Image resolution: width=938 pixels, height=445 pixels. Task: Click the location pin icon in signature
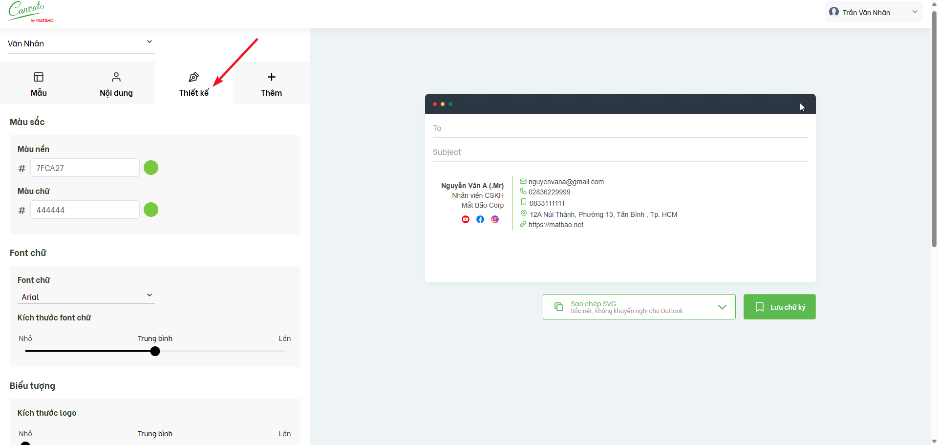point(523,213)
